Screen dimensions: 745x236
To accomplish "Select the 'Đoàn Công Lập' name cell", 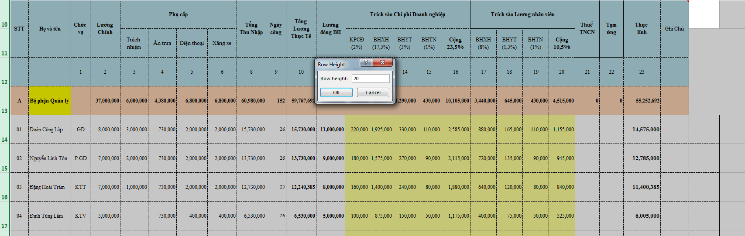I will [x=49, y=130].
